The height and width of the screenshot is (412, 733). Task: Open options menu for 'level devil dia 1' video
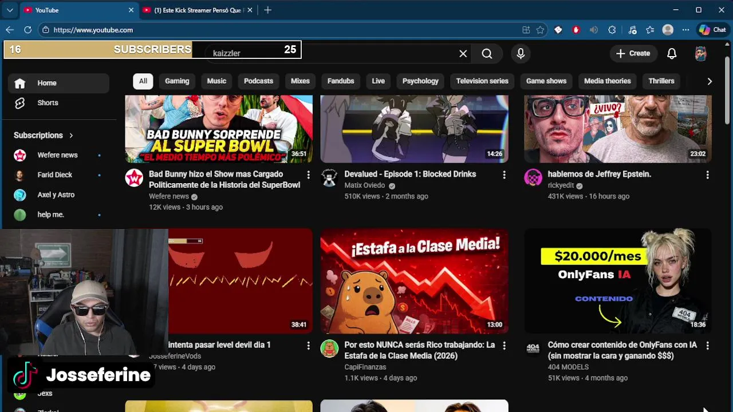308,346
